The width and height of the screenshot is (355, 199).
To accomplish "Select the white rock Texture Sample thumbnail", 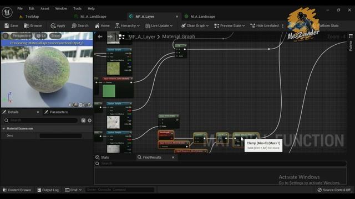I will coord(113,122).
